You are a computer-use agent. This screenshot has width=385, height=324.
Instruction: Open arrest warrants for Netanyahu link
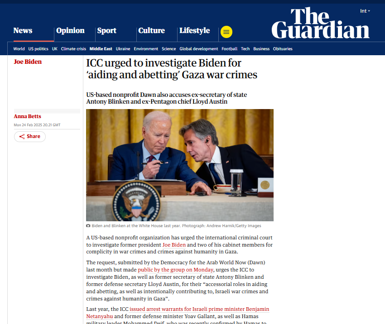click(x=178, y=313)
